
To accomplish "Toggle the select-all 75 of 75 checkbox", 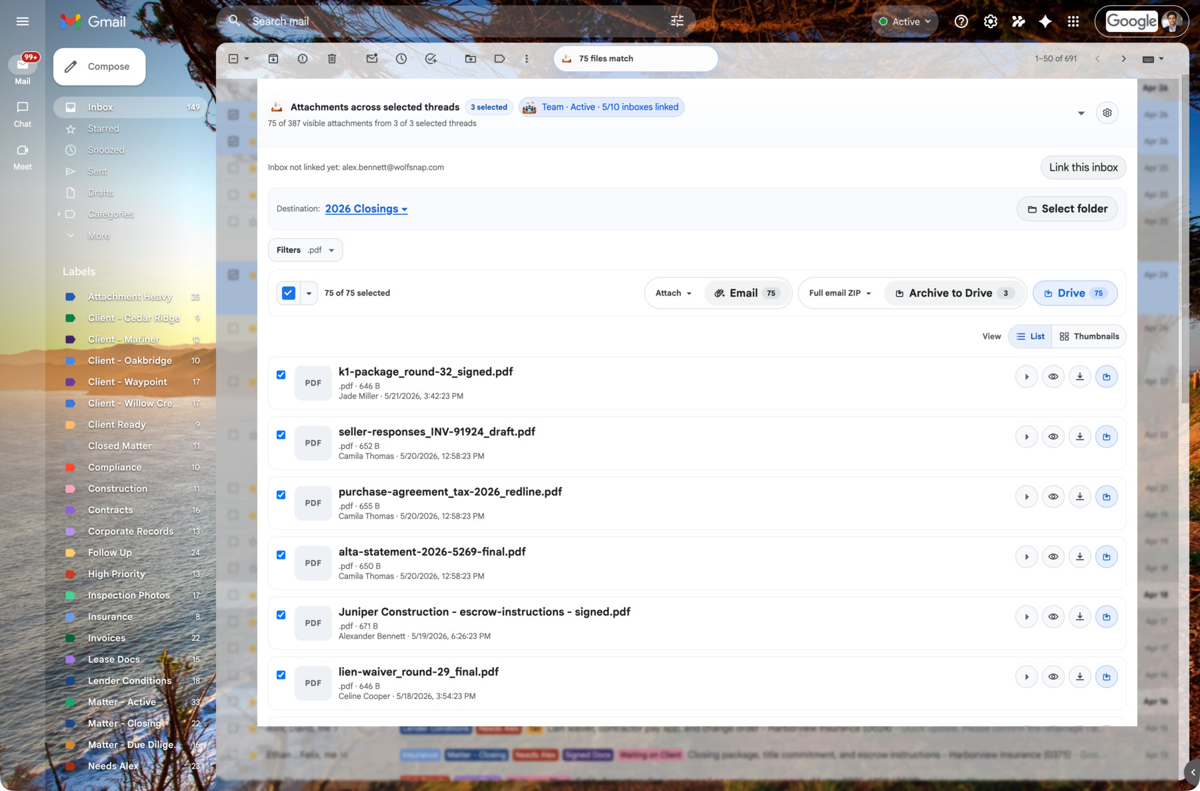I will [x=289, y=293].
